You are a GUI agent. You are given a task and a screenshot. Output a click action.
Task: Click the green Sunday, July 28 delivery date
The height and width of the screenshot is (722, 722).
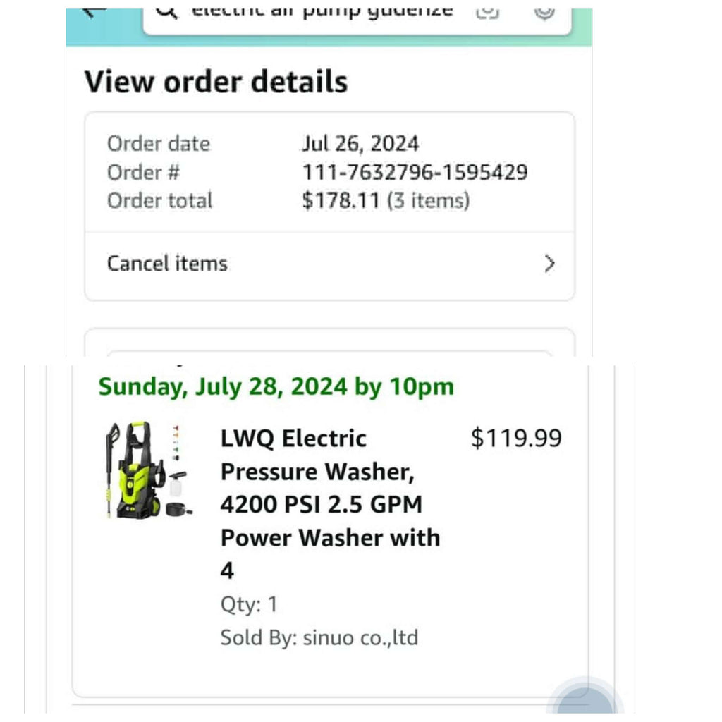pyautogui.click(x=276, y=387)
